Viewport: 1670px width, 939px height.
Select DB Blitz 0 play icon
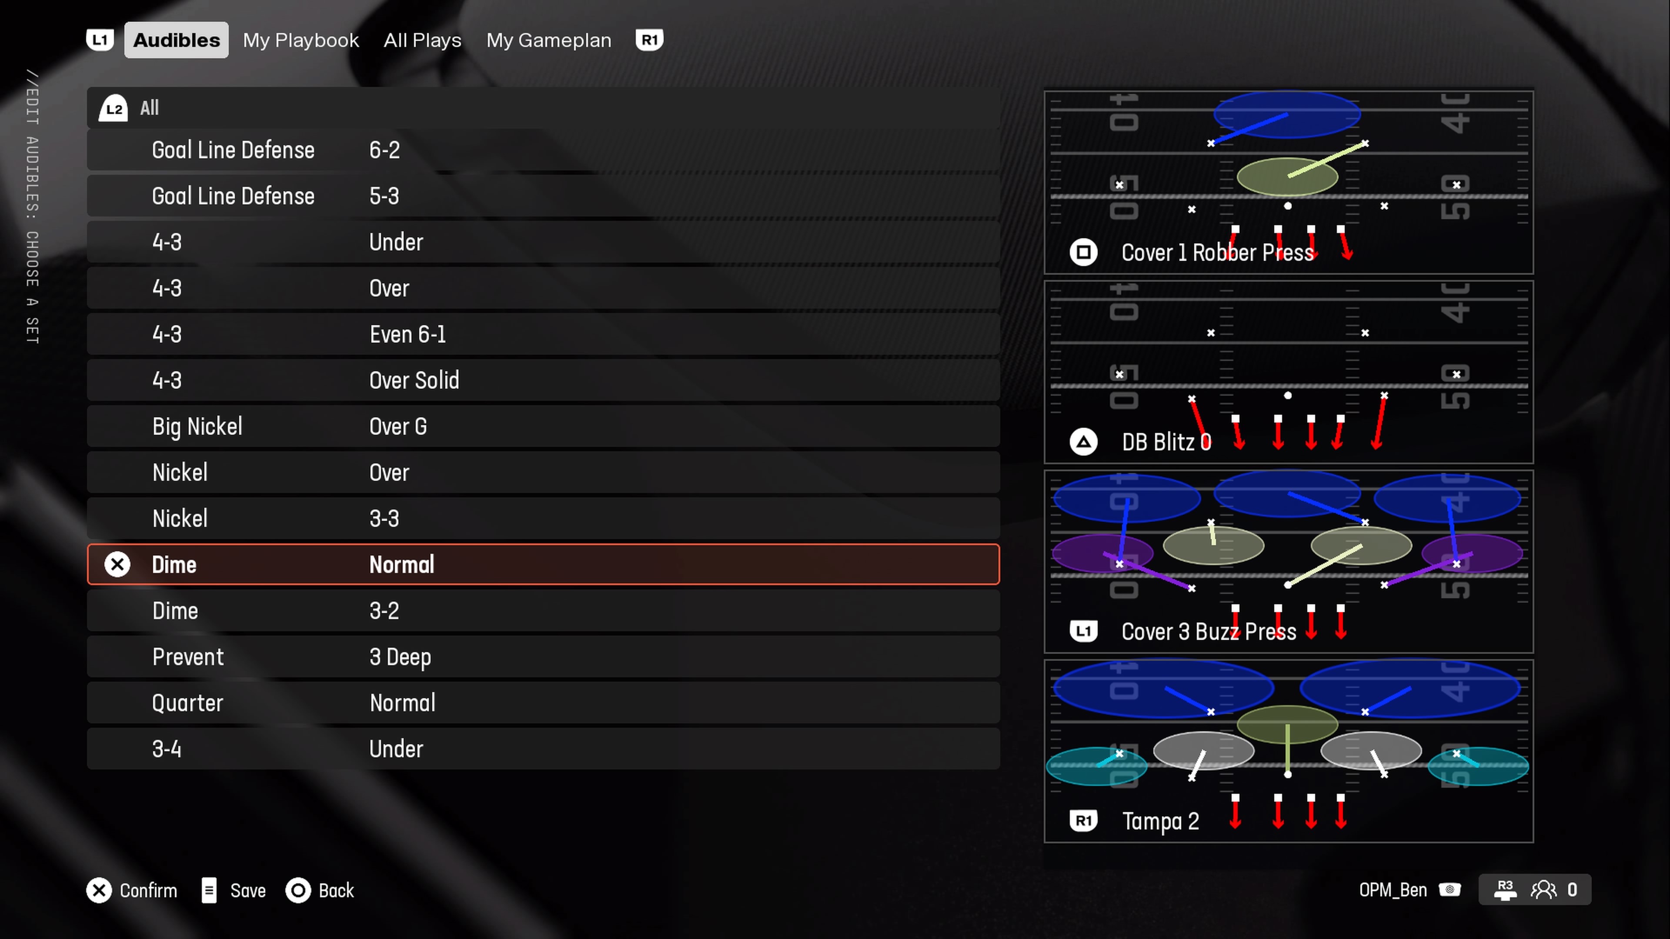[x=1083, y=440]
